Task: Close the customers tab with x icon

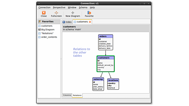Action: point(90,22)
